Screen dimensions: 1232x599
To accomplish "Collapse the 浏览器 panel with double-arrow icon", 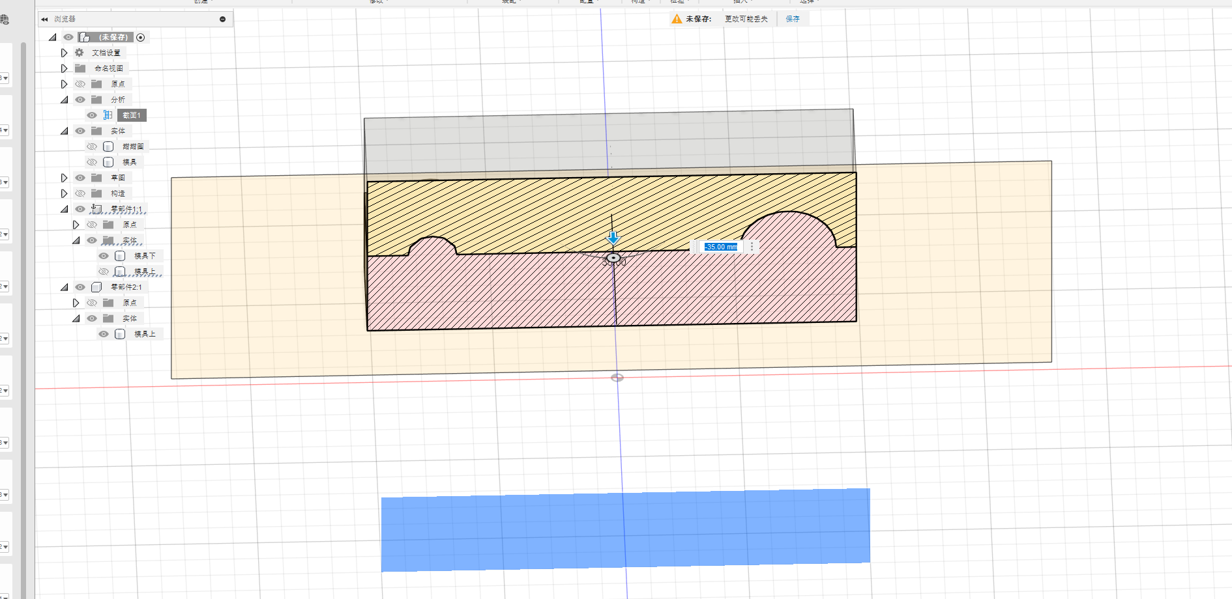I will pyautogui.click(x=44, y=20).
